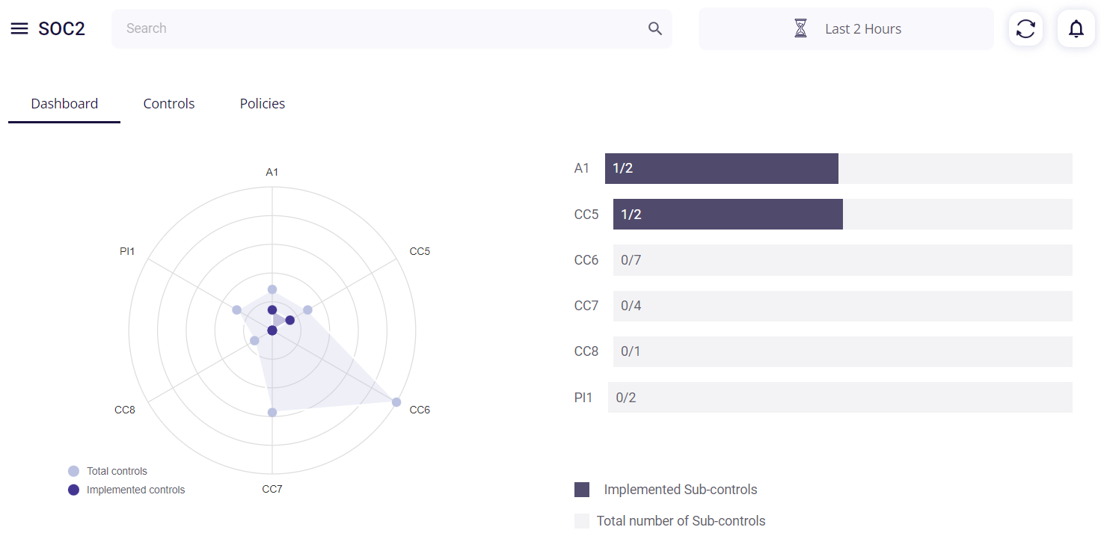1101x539 pixels.
Task: Toggle Implemented controls legend in radar chart
Action: point(126,490)
